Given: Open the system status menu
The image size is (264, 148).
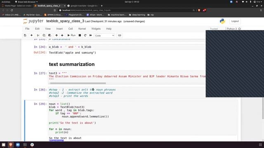Looking at the screenshot, I should click(252, 2).
